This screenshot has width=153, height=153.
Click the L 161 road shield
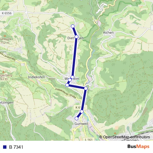click(89, 139)
